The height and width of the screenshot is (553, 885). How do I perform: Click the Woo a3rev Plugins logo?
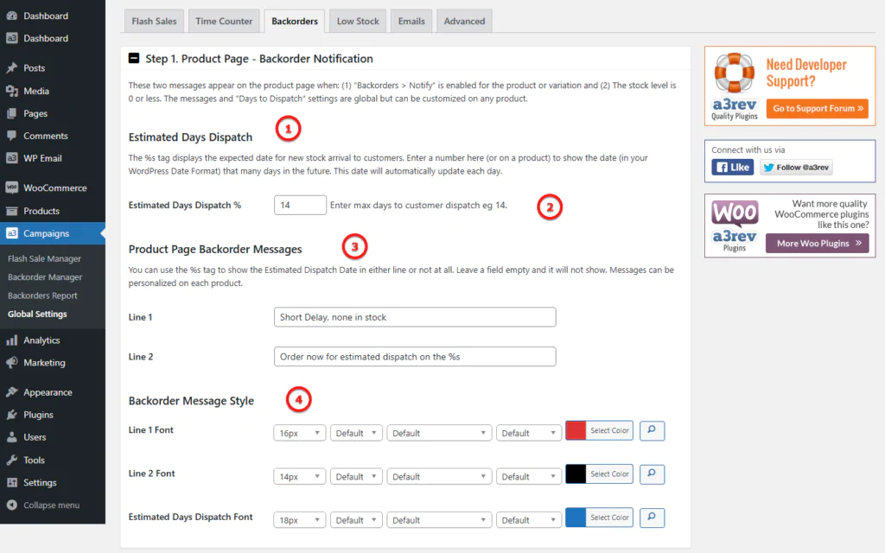point(735,226)
